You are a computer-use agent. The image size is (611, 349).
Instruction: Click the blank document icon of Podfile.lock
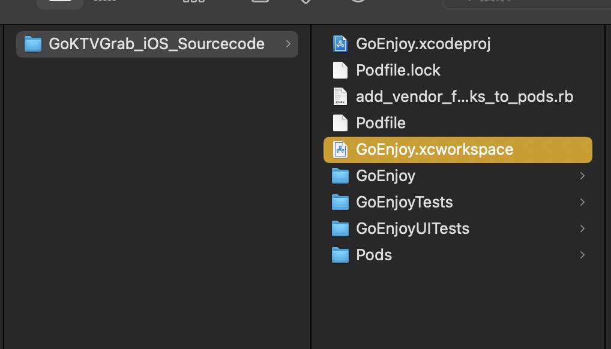tap(340, 70)
